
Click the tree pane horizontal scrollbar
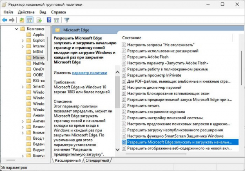click(11, 160)
